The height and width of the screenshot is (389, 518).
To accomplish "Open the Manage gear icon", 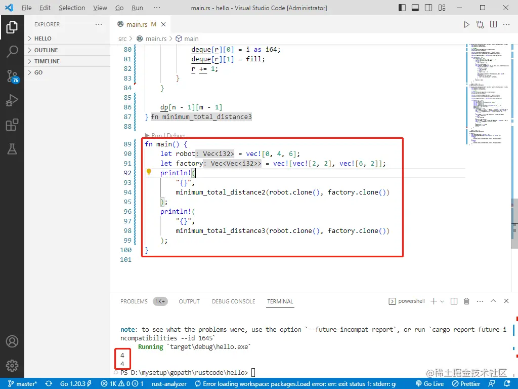I will pyautogui.click(x=12, y=366).
